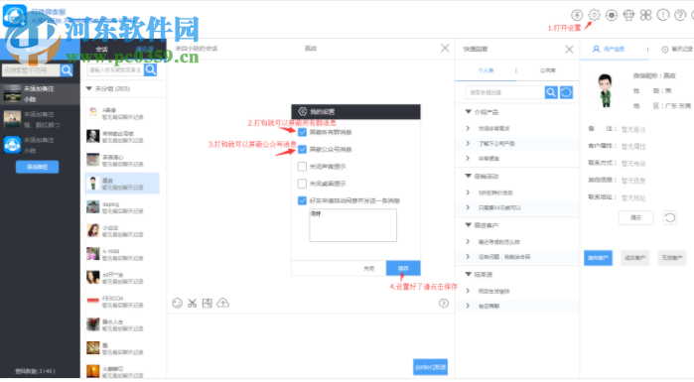The width and height of the screenshot is (694, 382).
Task: Select the first account with building avatar
Action: pyautogui.click(x=40, y=93)
